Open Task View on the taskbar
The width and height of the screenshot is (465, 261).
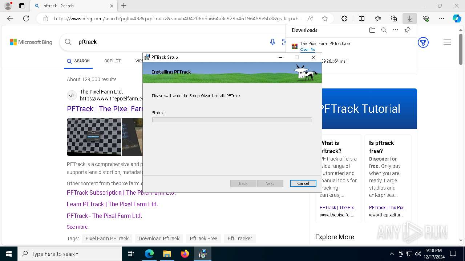[x=131, y=254]
